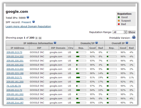Click Domain/IP reputation bar for 209.85.213.73

(x=81, y=52)
